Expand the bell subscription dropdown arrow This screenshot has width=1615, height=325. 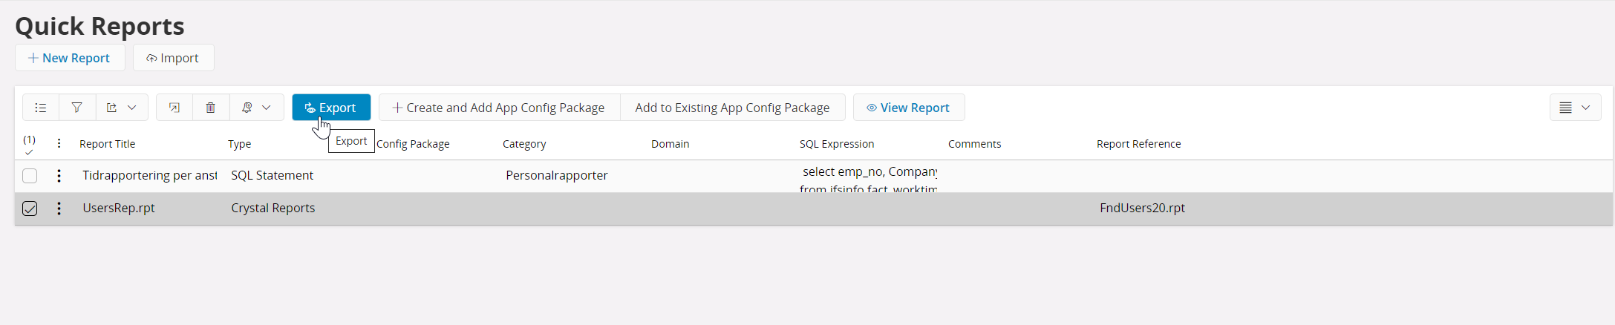[267, 108]
